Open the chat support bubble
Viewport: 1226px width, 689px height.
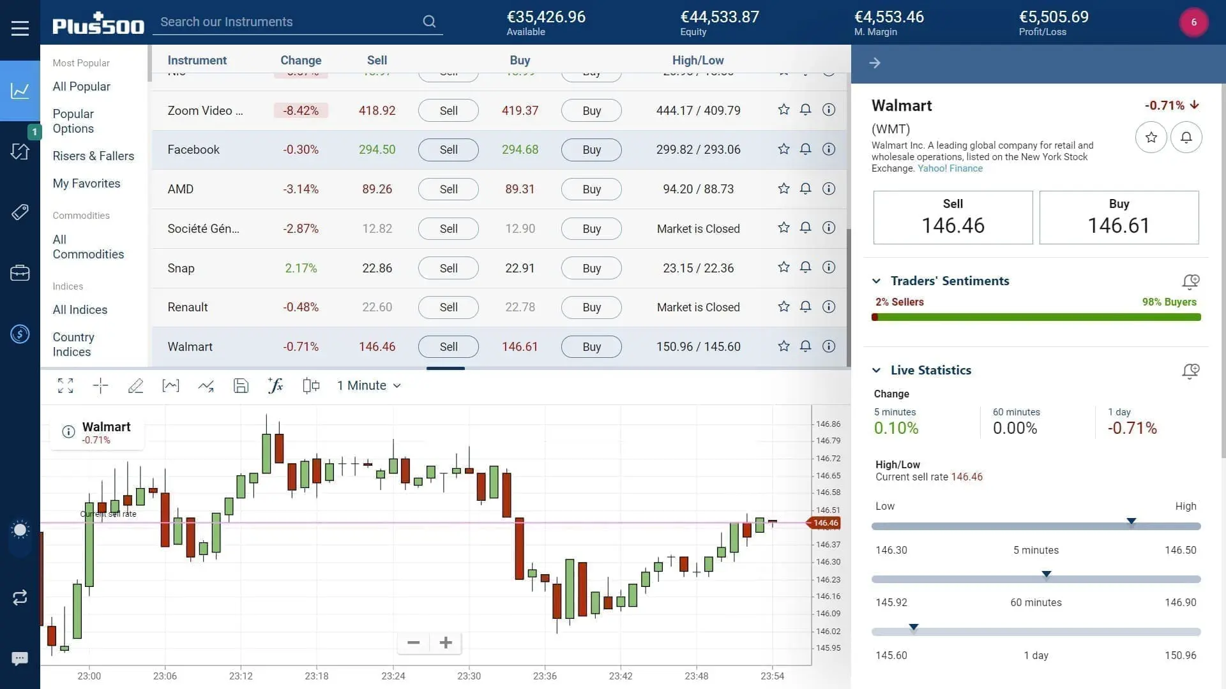click(20, 658)
